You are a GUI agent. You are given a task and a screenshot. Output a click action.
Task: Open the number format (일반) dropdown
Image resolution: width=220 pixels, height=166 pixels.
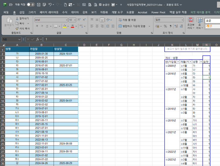tap(182, 20)
